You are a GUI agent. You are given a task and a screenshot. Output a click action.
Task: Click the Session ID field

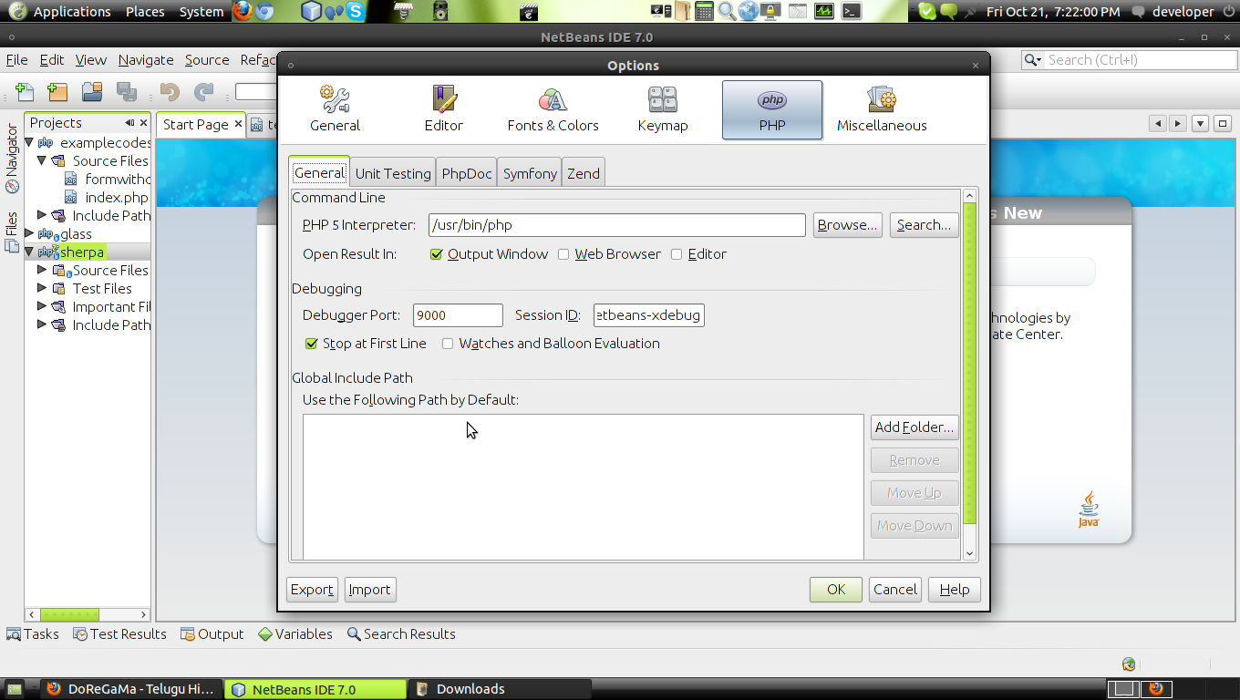pos(648,315)
